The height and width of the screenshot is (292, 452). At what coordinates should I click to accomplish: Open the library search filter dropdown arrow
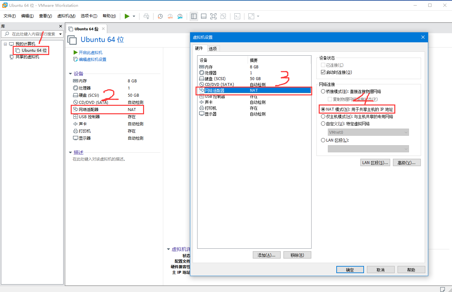pyautogui.click(x=61, y=34)
